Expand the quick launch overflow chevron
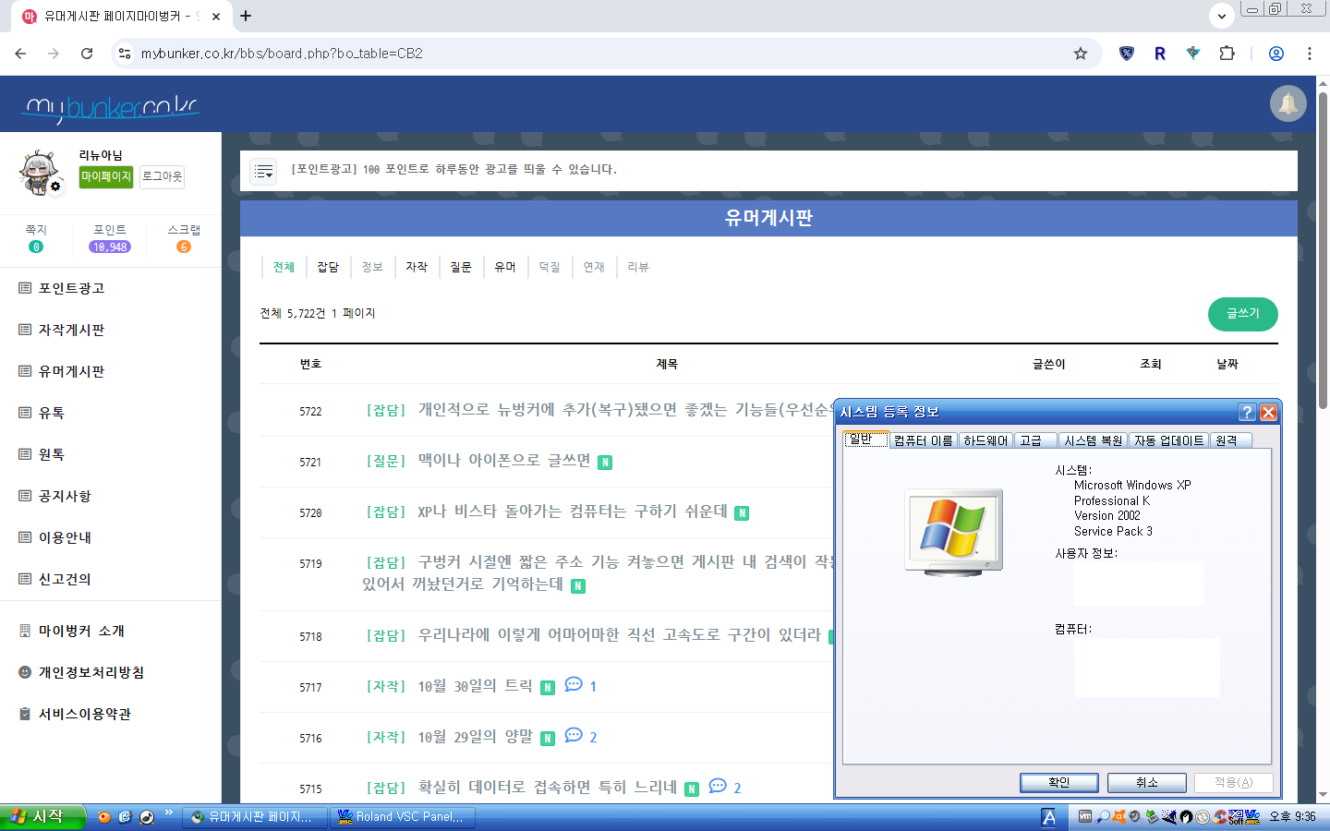 (169, 813)
